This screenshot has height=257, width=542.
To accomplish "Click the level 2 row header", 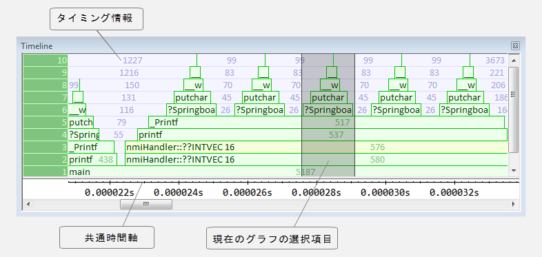I will tap(46, 160).
